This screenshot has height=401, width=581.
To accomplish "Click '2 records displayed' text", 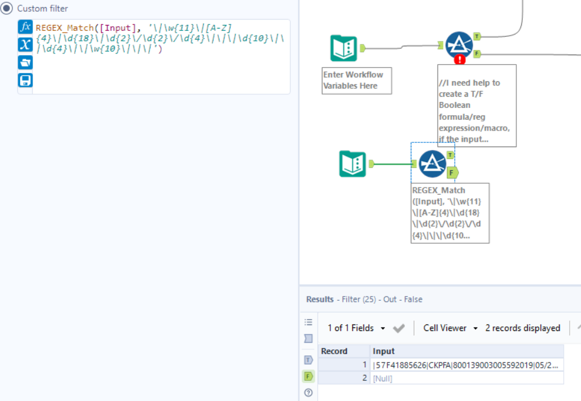I will tap(522, 328).
